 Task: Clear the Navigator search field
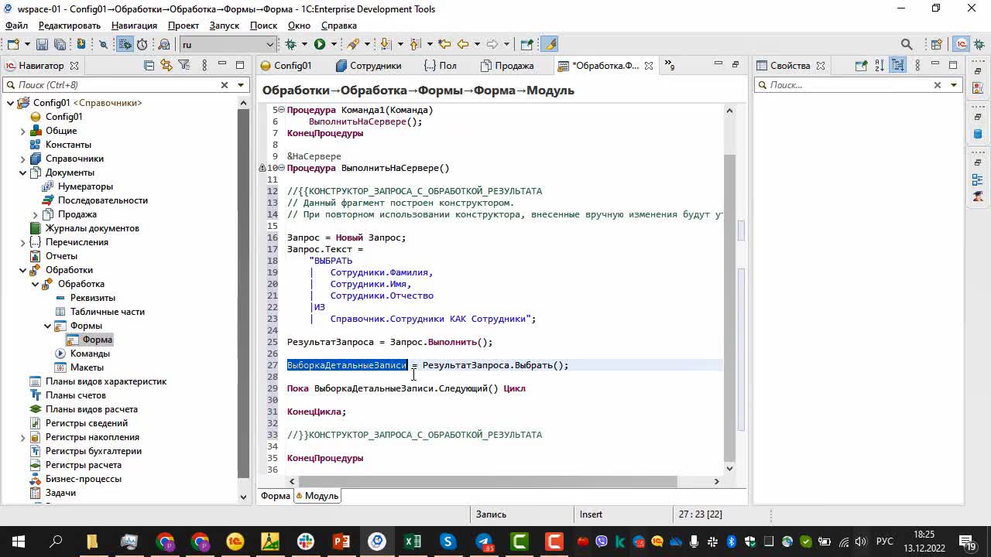(x=225, y=85)
